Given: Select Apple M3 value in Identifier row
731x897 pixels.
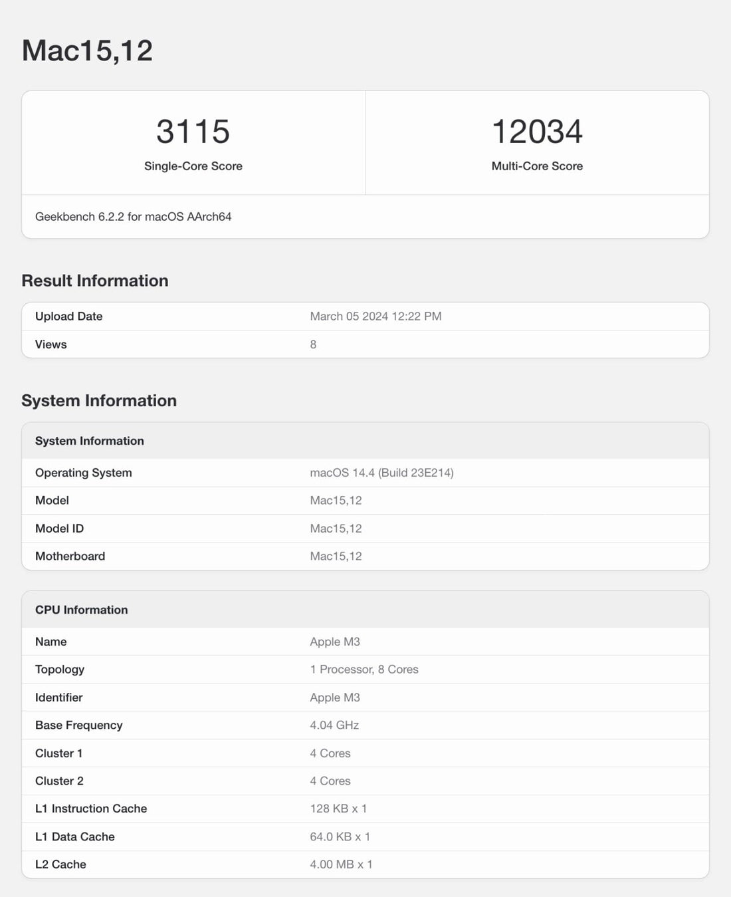Looking at the screenshot, I should [x=335, y=698].
